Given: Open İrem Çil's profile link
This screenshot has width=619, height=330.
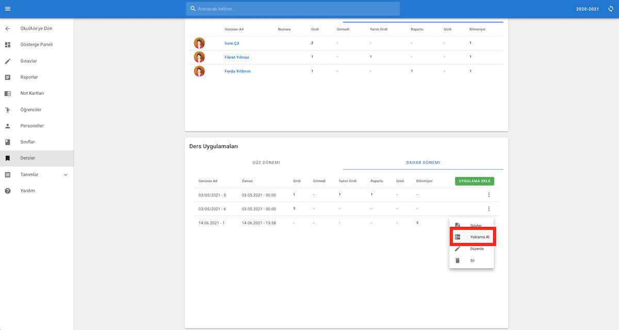Looking at the screenshot, I should [x=232, y=43].
